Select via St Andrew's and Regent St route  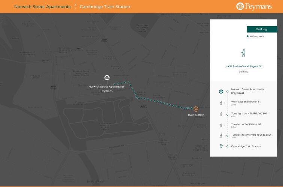[x=243, y=66]
